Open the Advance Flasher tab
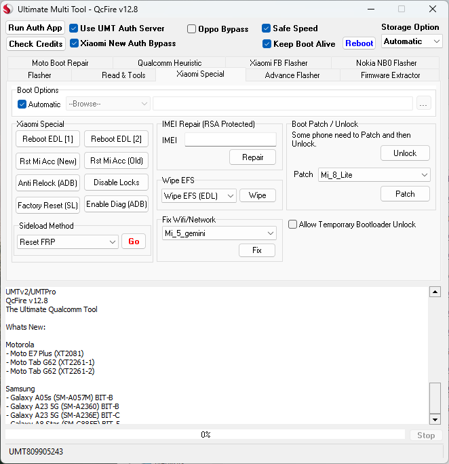This screenshot has width=449, height=464. (292, 75)
